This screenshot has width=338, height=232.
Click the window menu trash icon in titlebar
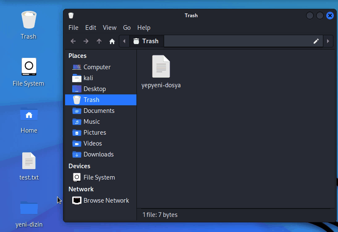point(71,16)
